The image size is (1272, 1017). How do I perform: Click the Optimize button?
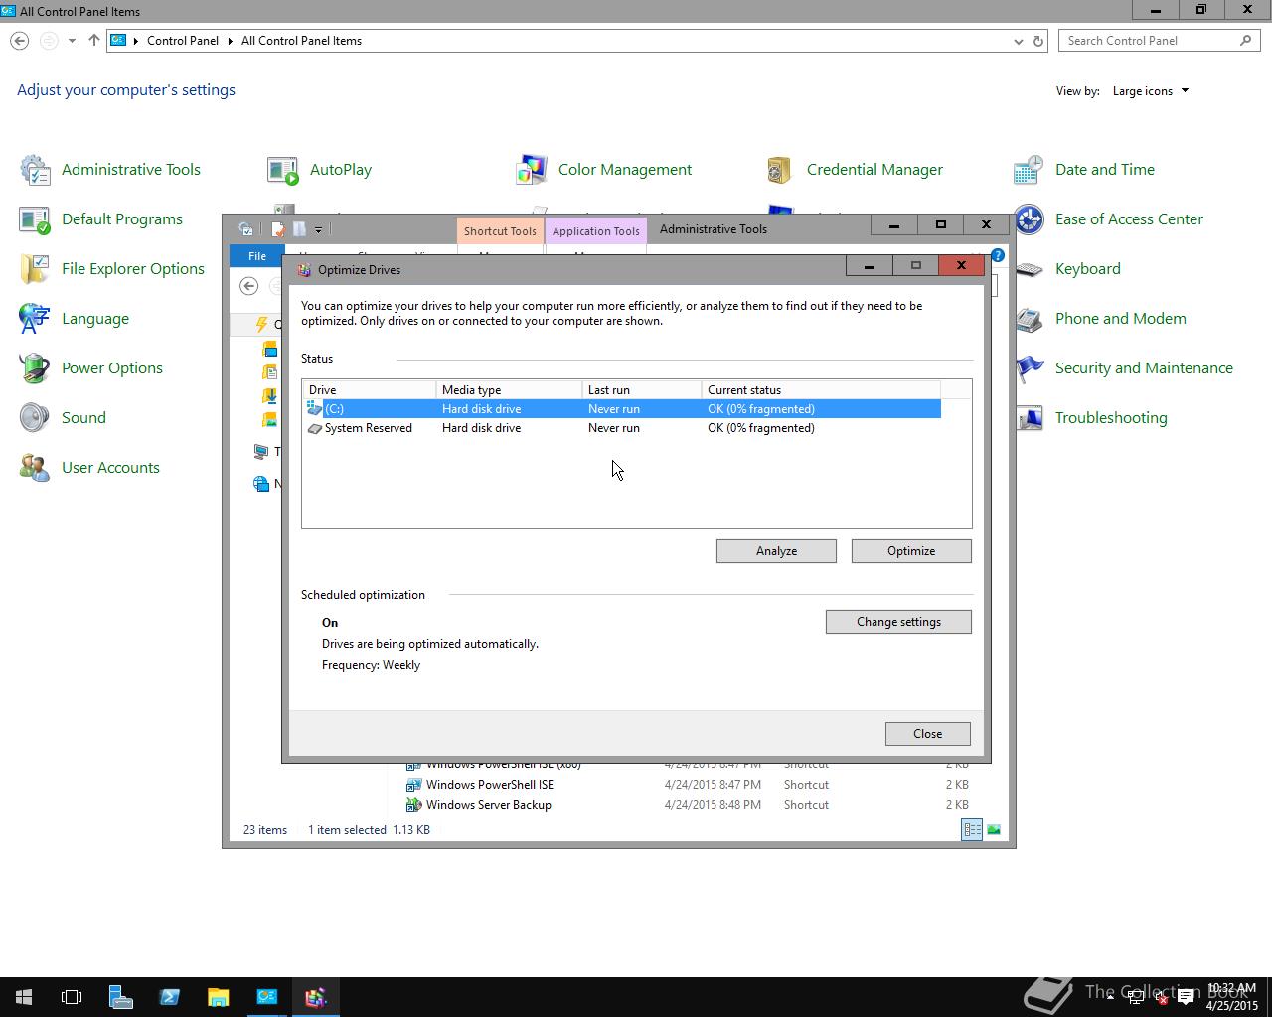click(911, 551)
